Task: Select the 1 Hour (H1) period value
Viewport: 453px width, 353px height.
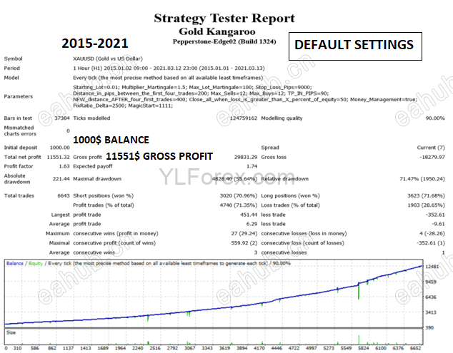Action: click(x=169, y=68)
